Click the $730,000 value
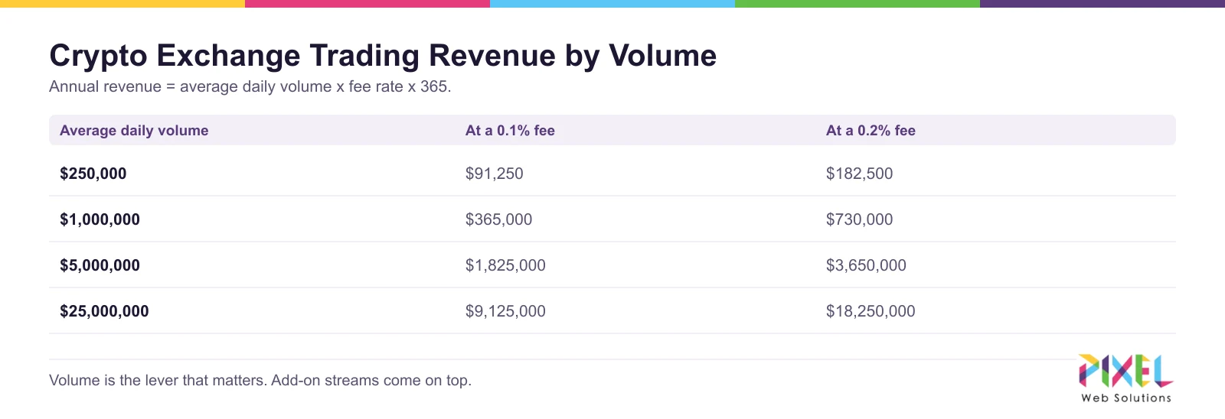Screen dimensions: 1225x419 click(x=859, y=219)
